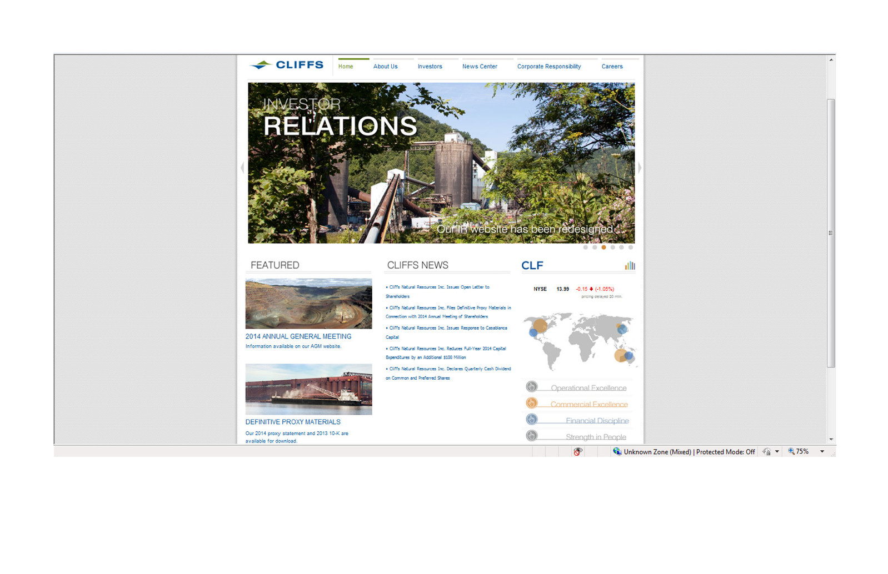Click the Investor Relations hero banner
This screenshot has width=888, height=574.
point(441,163)
